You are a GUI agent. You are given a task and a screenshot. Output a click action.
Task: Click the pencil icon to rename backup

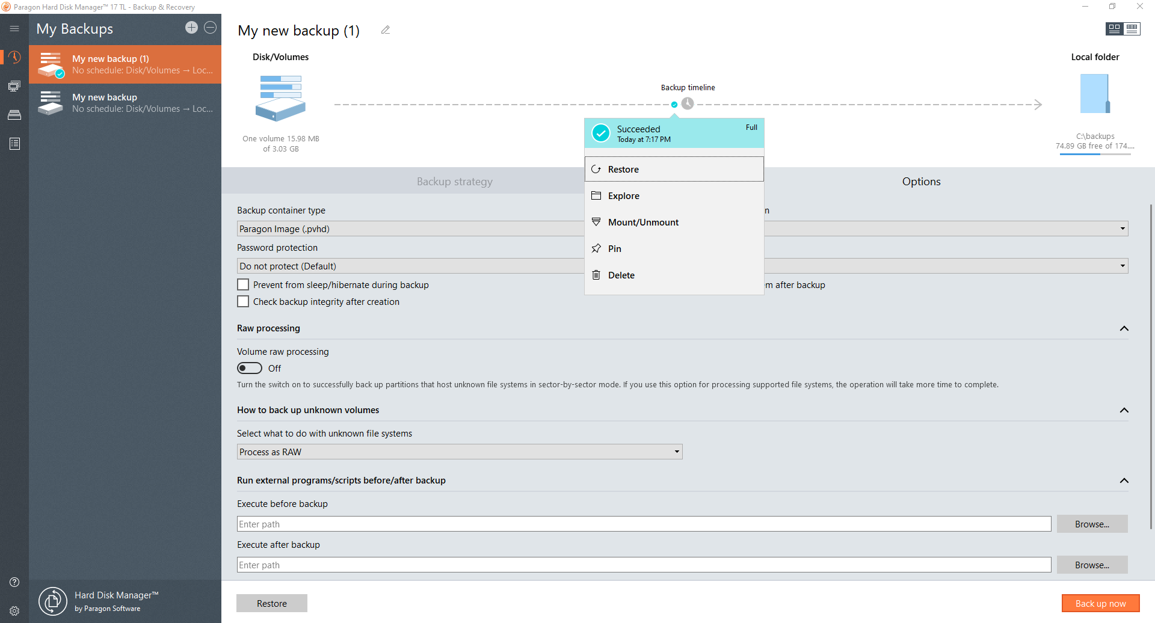tap(386, 30)
